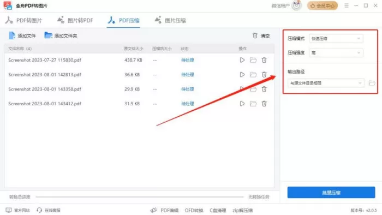This screenshot has height=215, width=382.
Task: Click the 36.6 KB size cell
Action: tap(132, 75)
